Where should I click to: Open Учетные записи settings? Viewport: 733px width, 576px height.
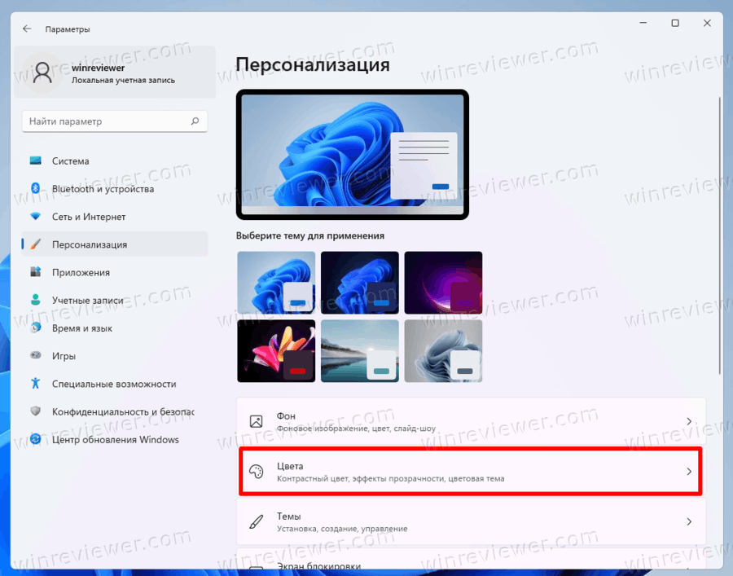pyautogui.click(x=115, y=300)
